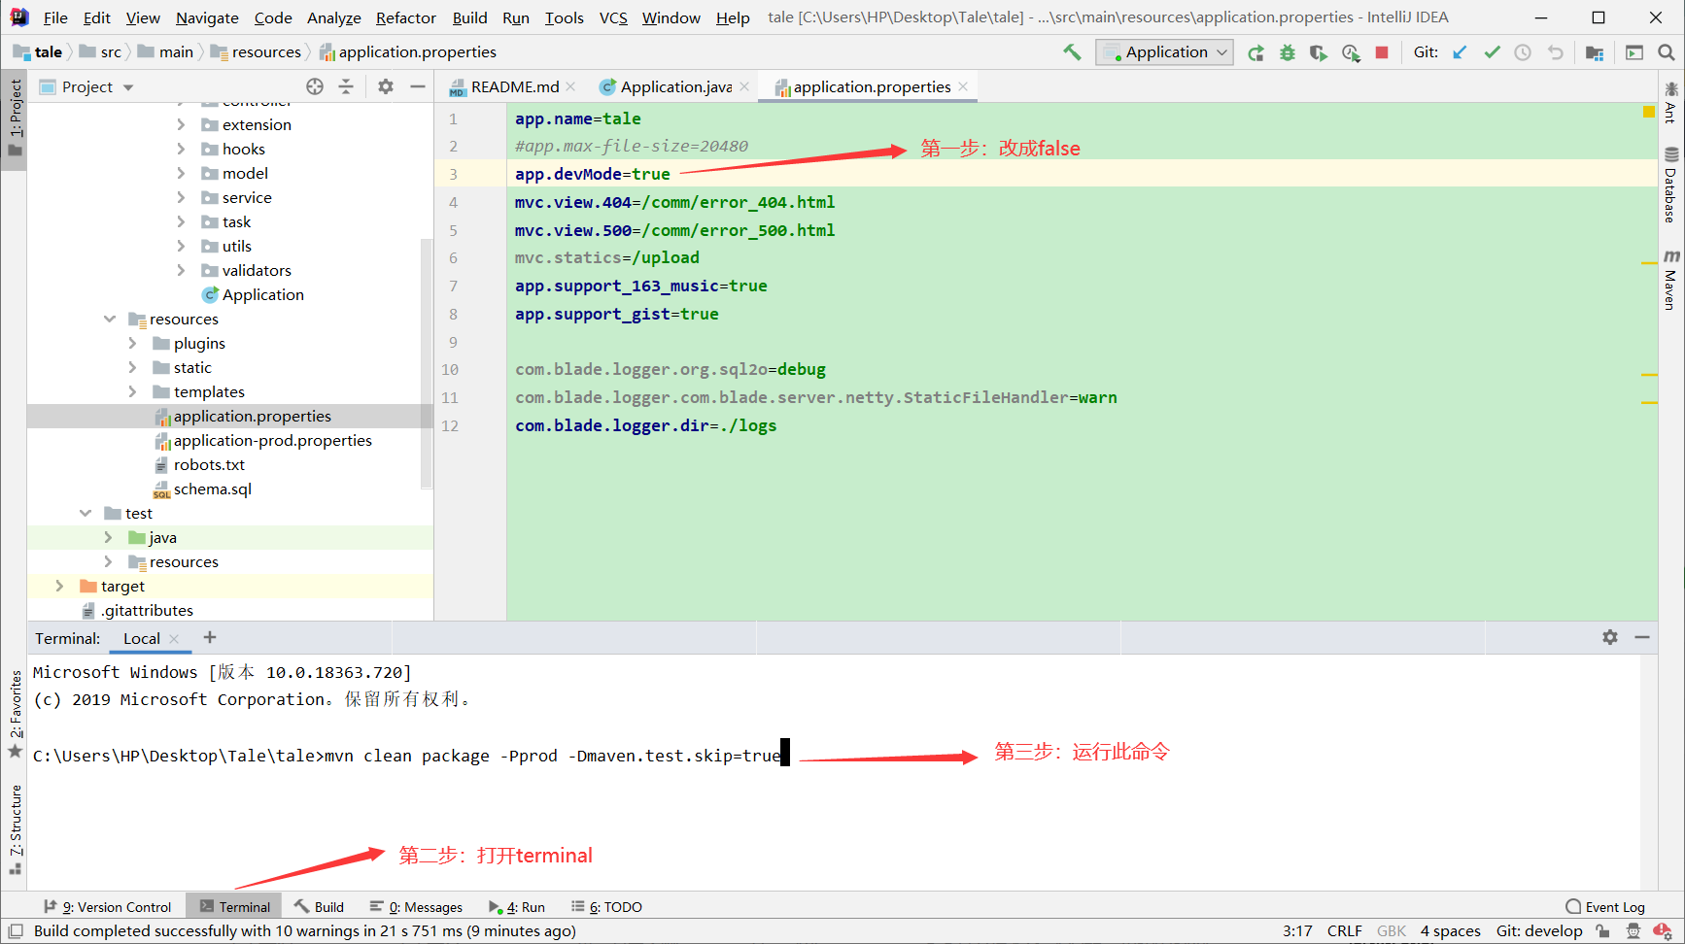Image resolution: width=1685 pixels, height=944 pixels.
Task: Click Git develop branch in status bar
Action: (1539, 930)
